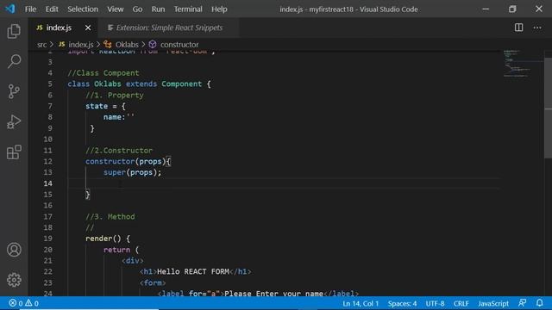Click name: property on line 8
The image size is (552, 310).
[x=114, y=117]
